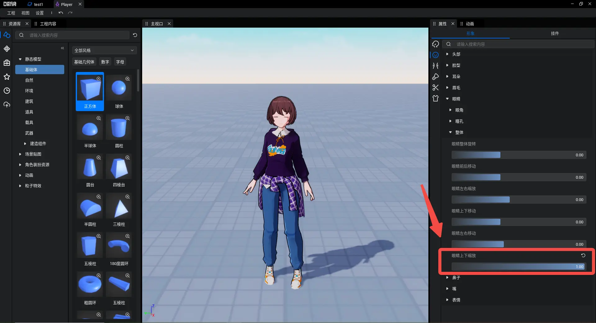Zoom preview of the 圆柱 thumbnail
Screen dimensions: 596x323
128,118
